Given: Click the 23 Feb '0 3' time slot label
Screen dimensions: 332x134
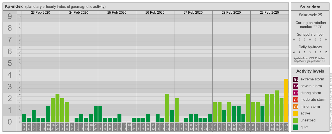Looking at the screenshot, I should click(x=24, y=127).
